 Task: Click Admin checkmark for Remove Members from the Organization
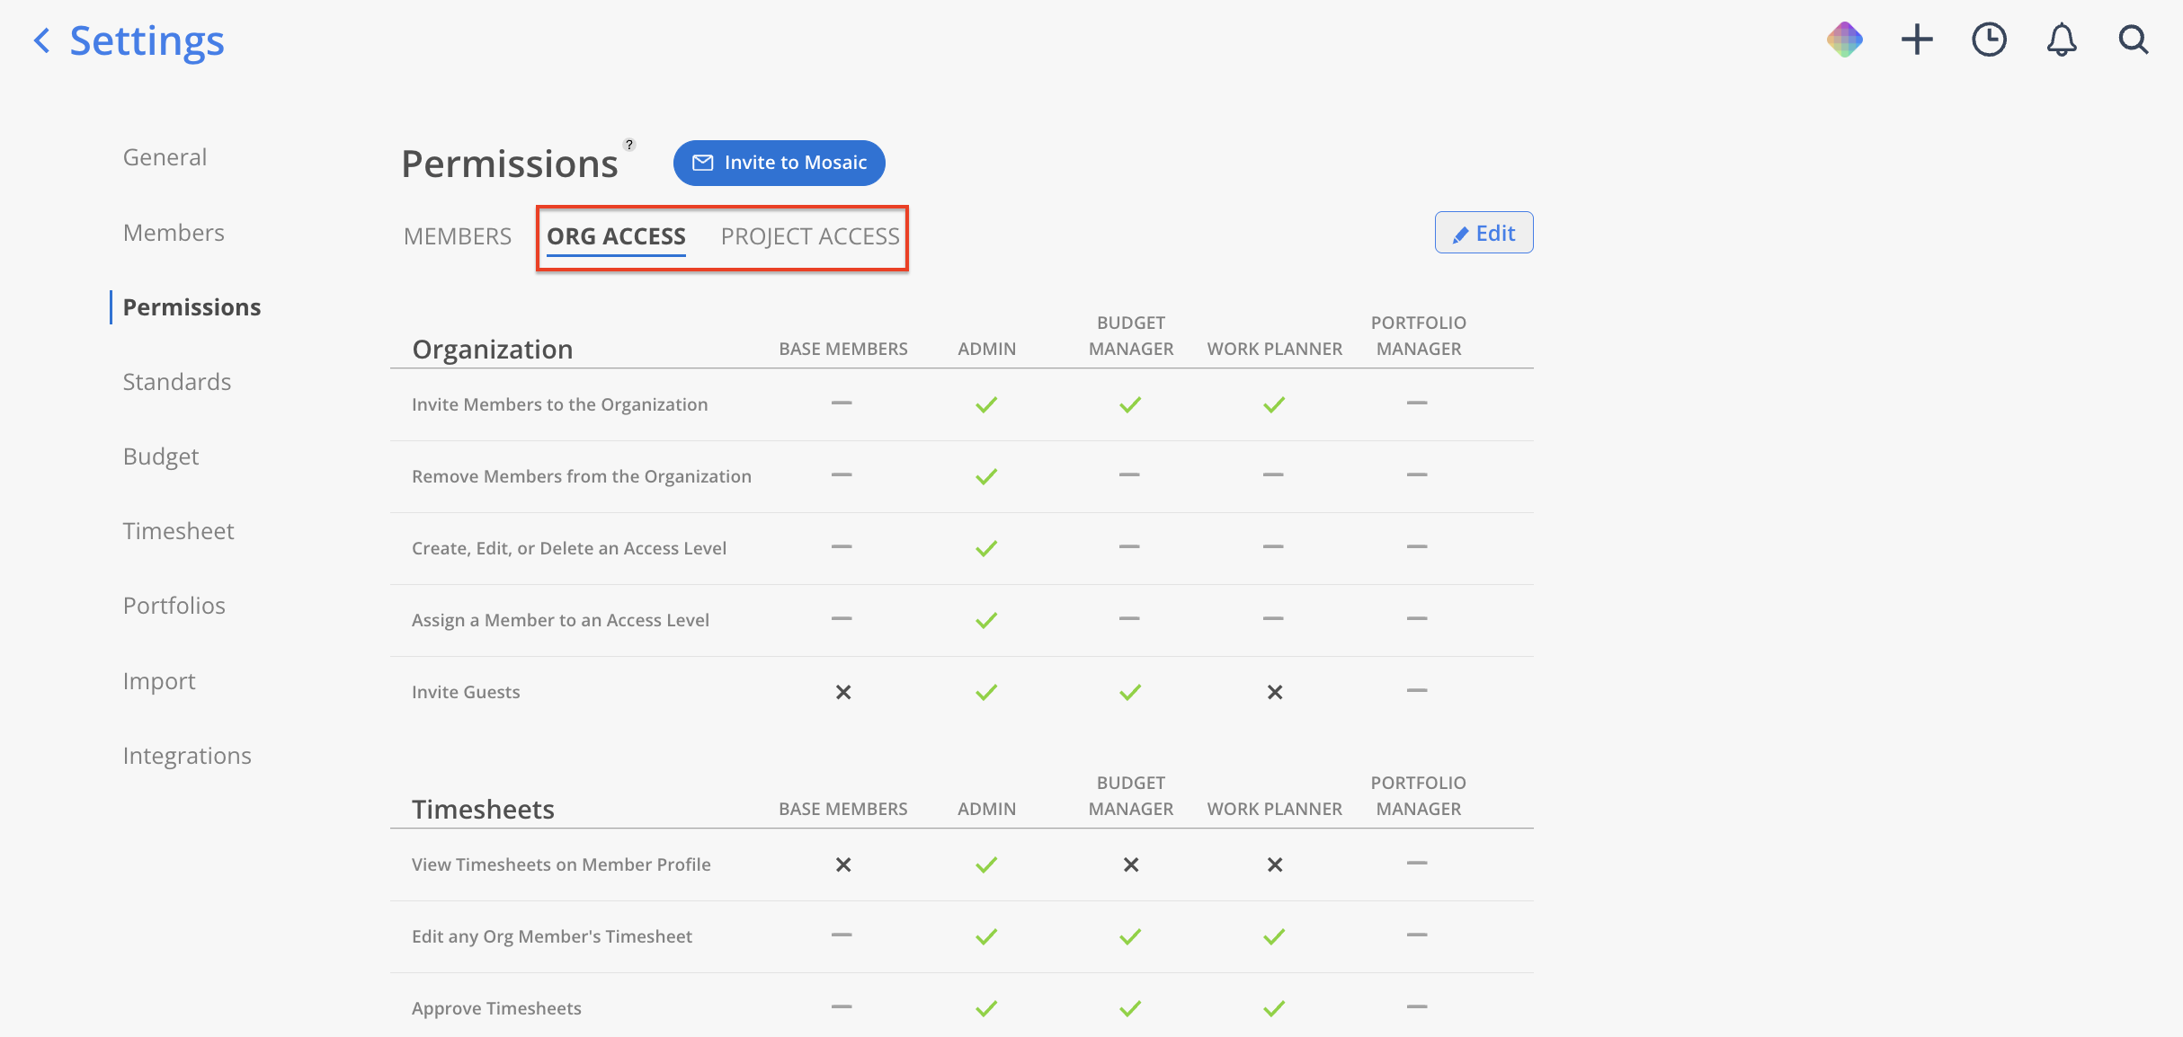(x=986, y=476)
